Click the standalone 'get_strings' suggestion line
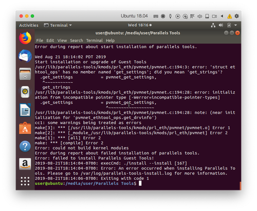The height and width of the screenshot is (211, 257). click(x=57, y=87)
